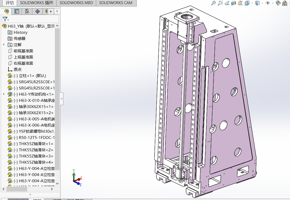
Task: Click the View Orientation cube icon
Action: tap(247, 3)
